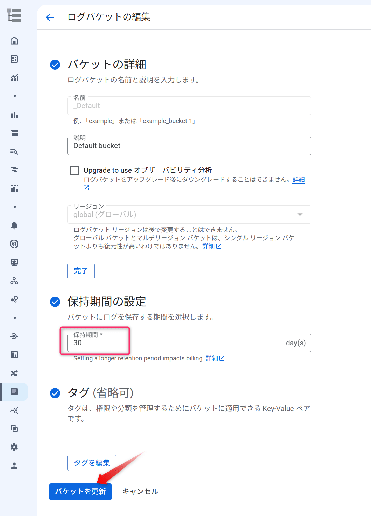
Task: Collapse the バケットの詳細 step header
Action: (107, 64)
